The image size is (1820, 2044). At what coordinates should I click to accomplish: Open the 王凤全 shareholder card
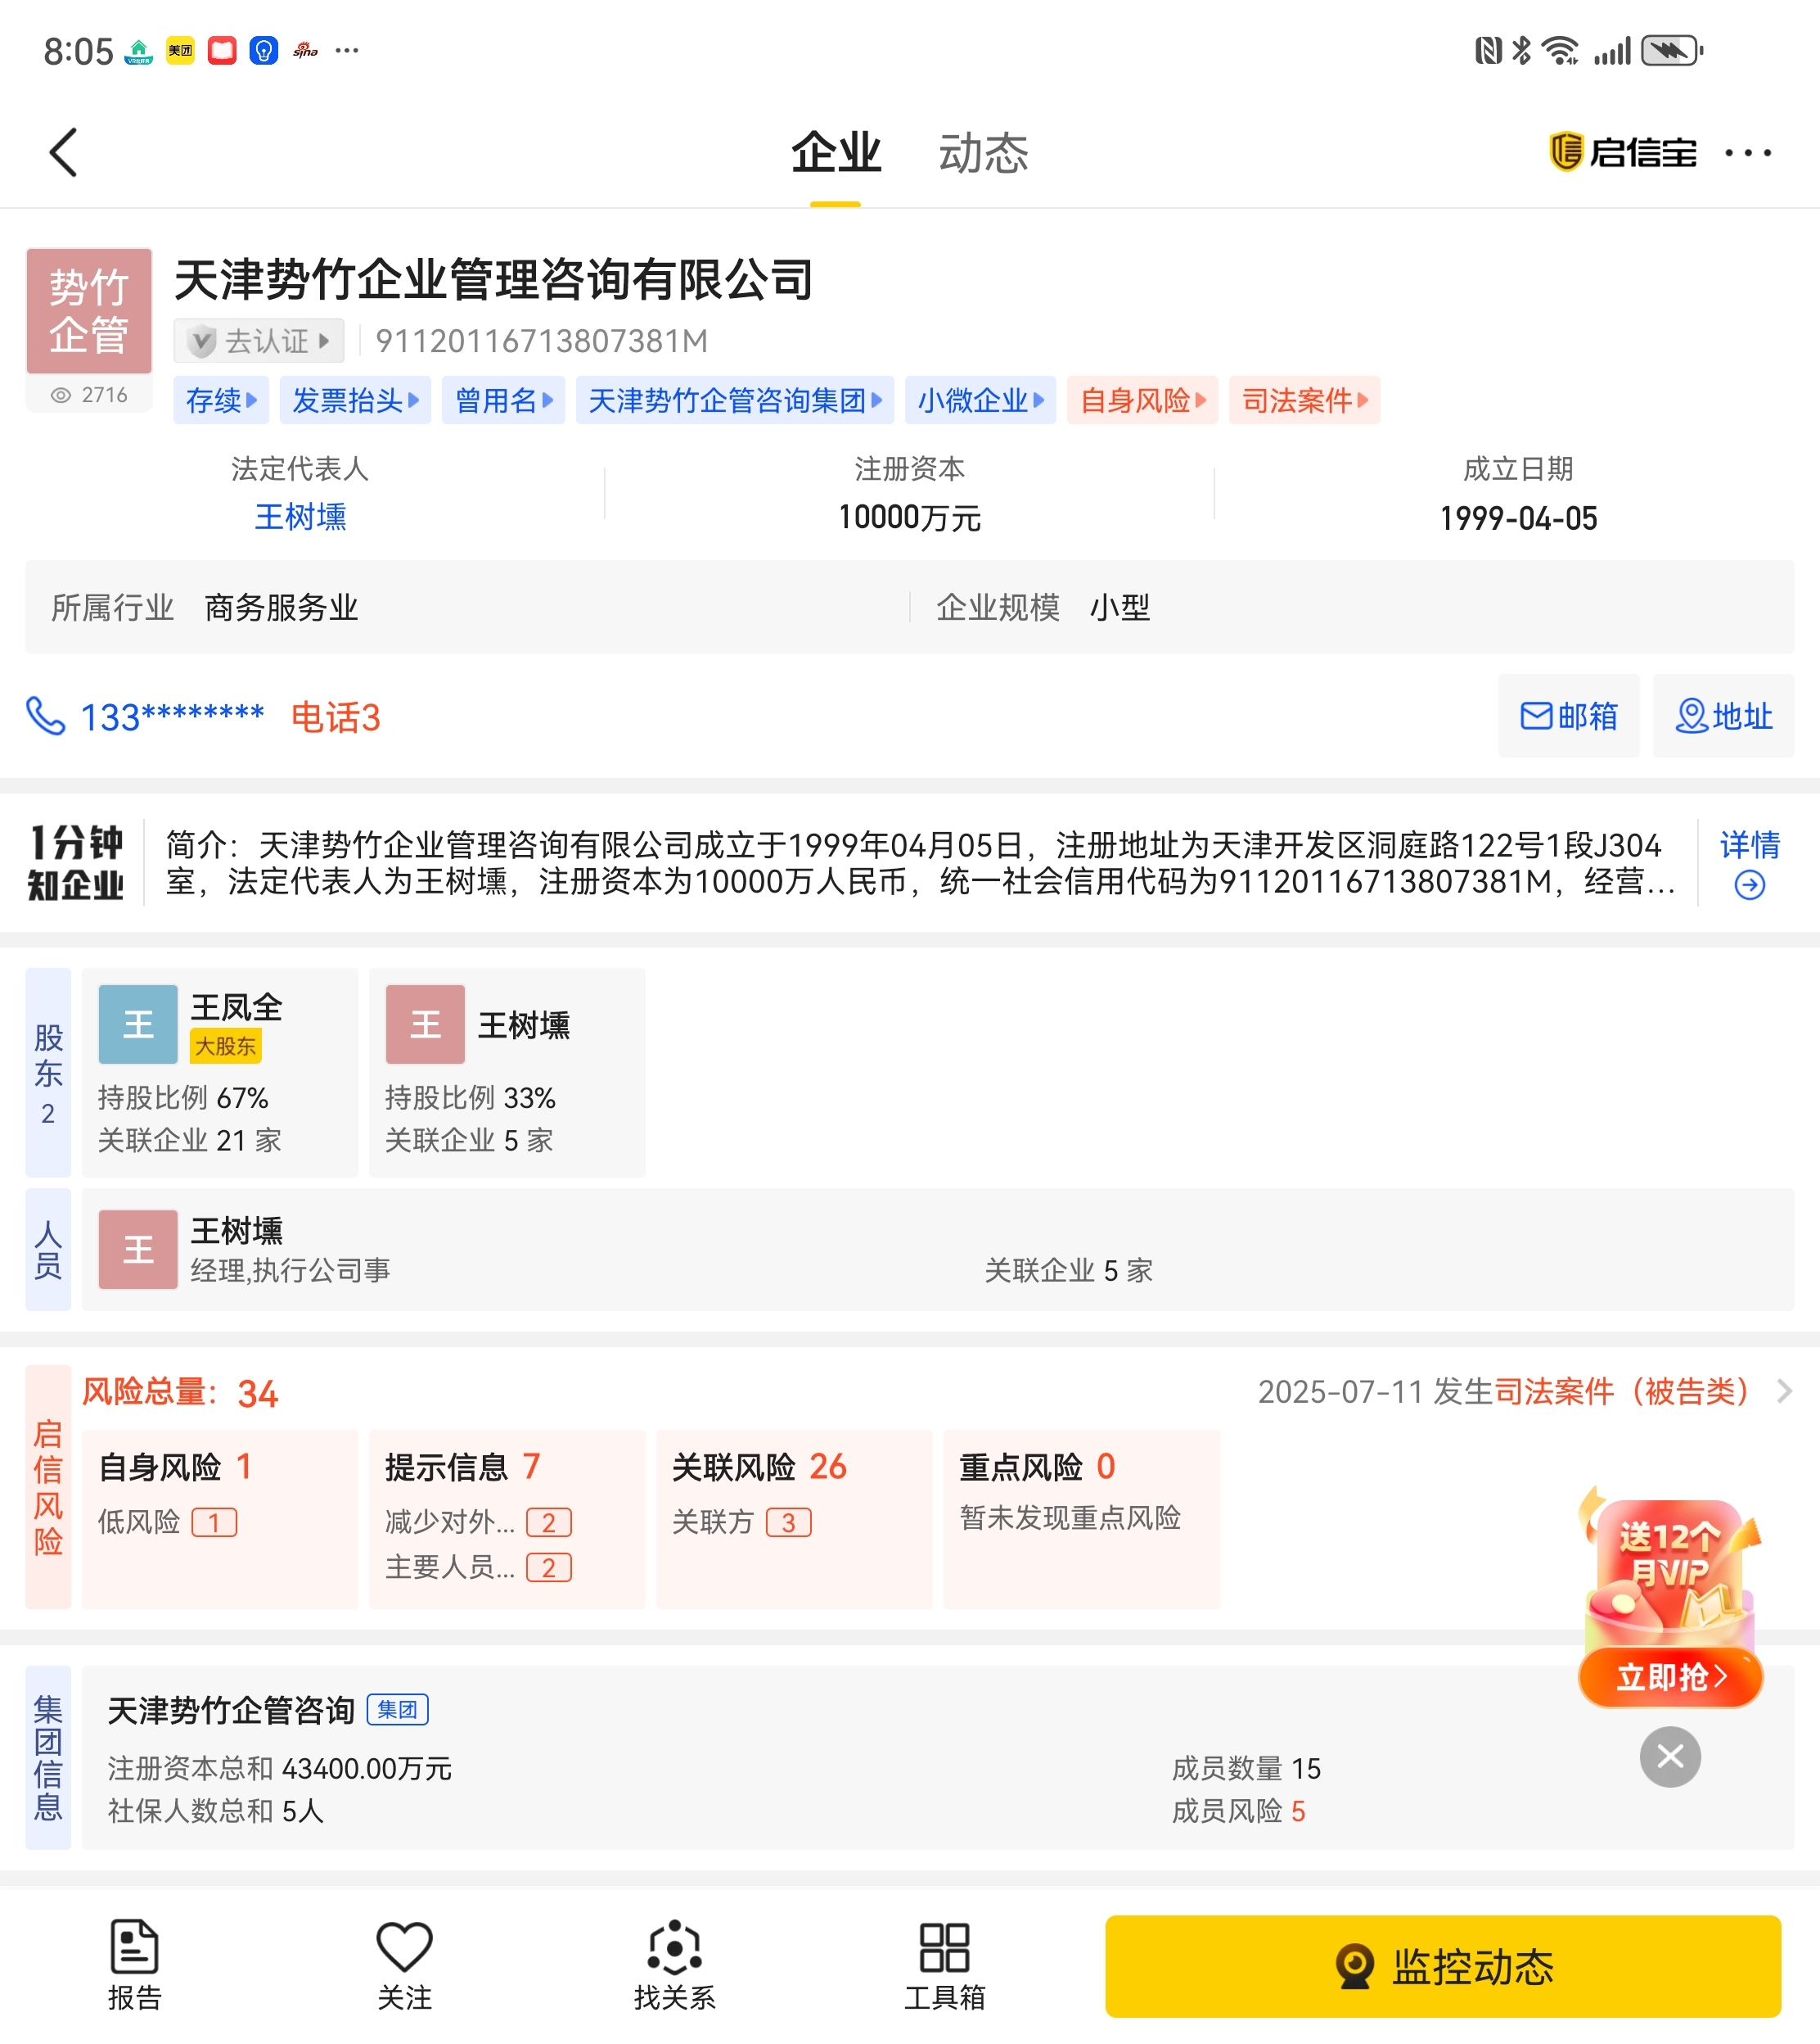[219, 1070]
